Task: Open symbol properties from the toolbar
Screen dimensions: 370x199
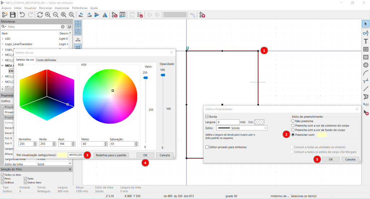Action: (x=115, y=15)
